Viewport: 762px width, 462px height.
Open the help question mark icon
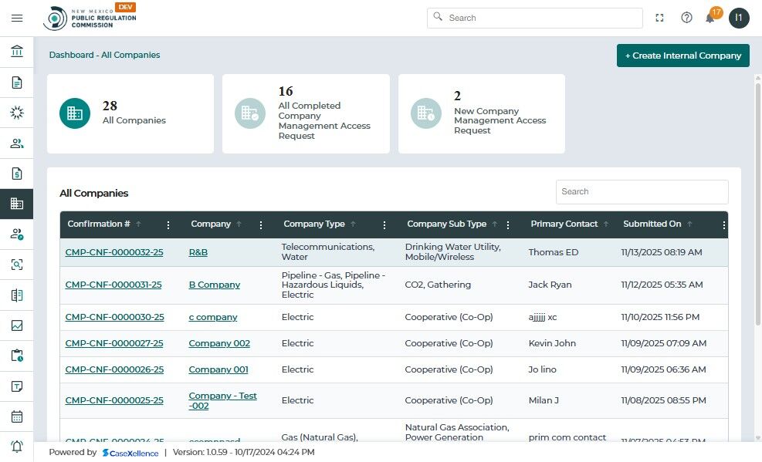[686, 18]
